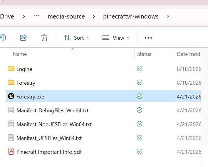
Task: Click the Manifest_UFSFiles_Win64.txt name
Action: coord(49,138)
